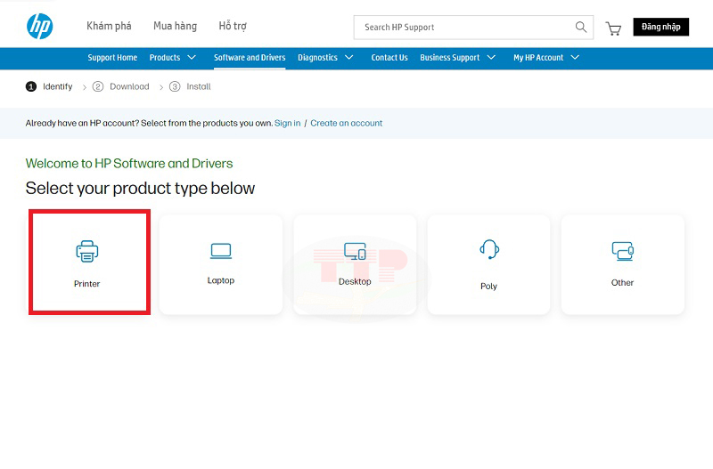Open the shopping cart icon

point(613,28)
